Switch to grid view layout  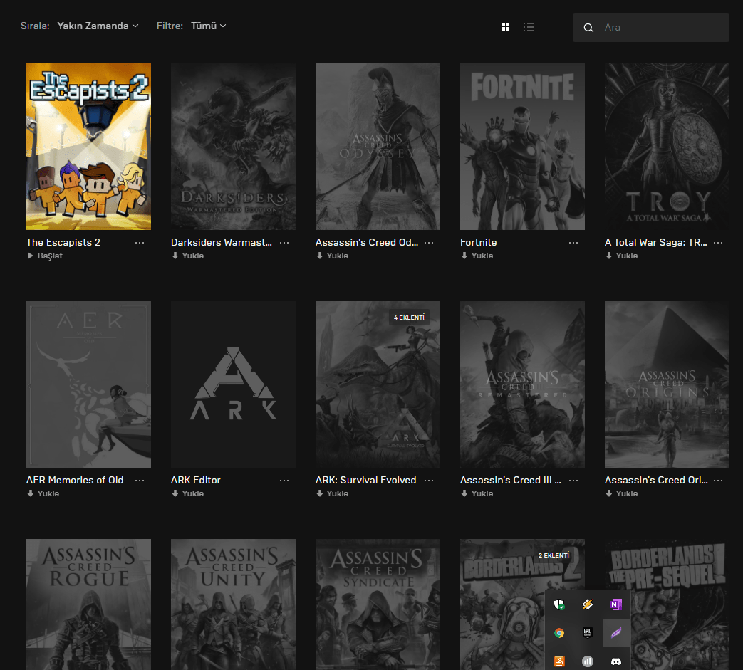tap(505, 27)
